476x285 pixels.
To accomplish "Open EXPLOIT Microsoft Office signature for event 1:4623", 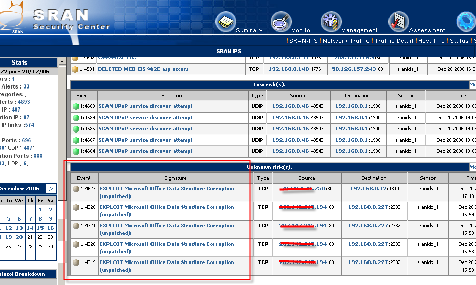I will tap(167, 192).
